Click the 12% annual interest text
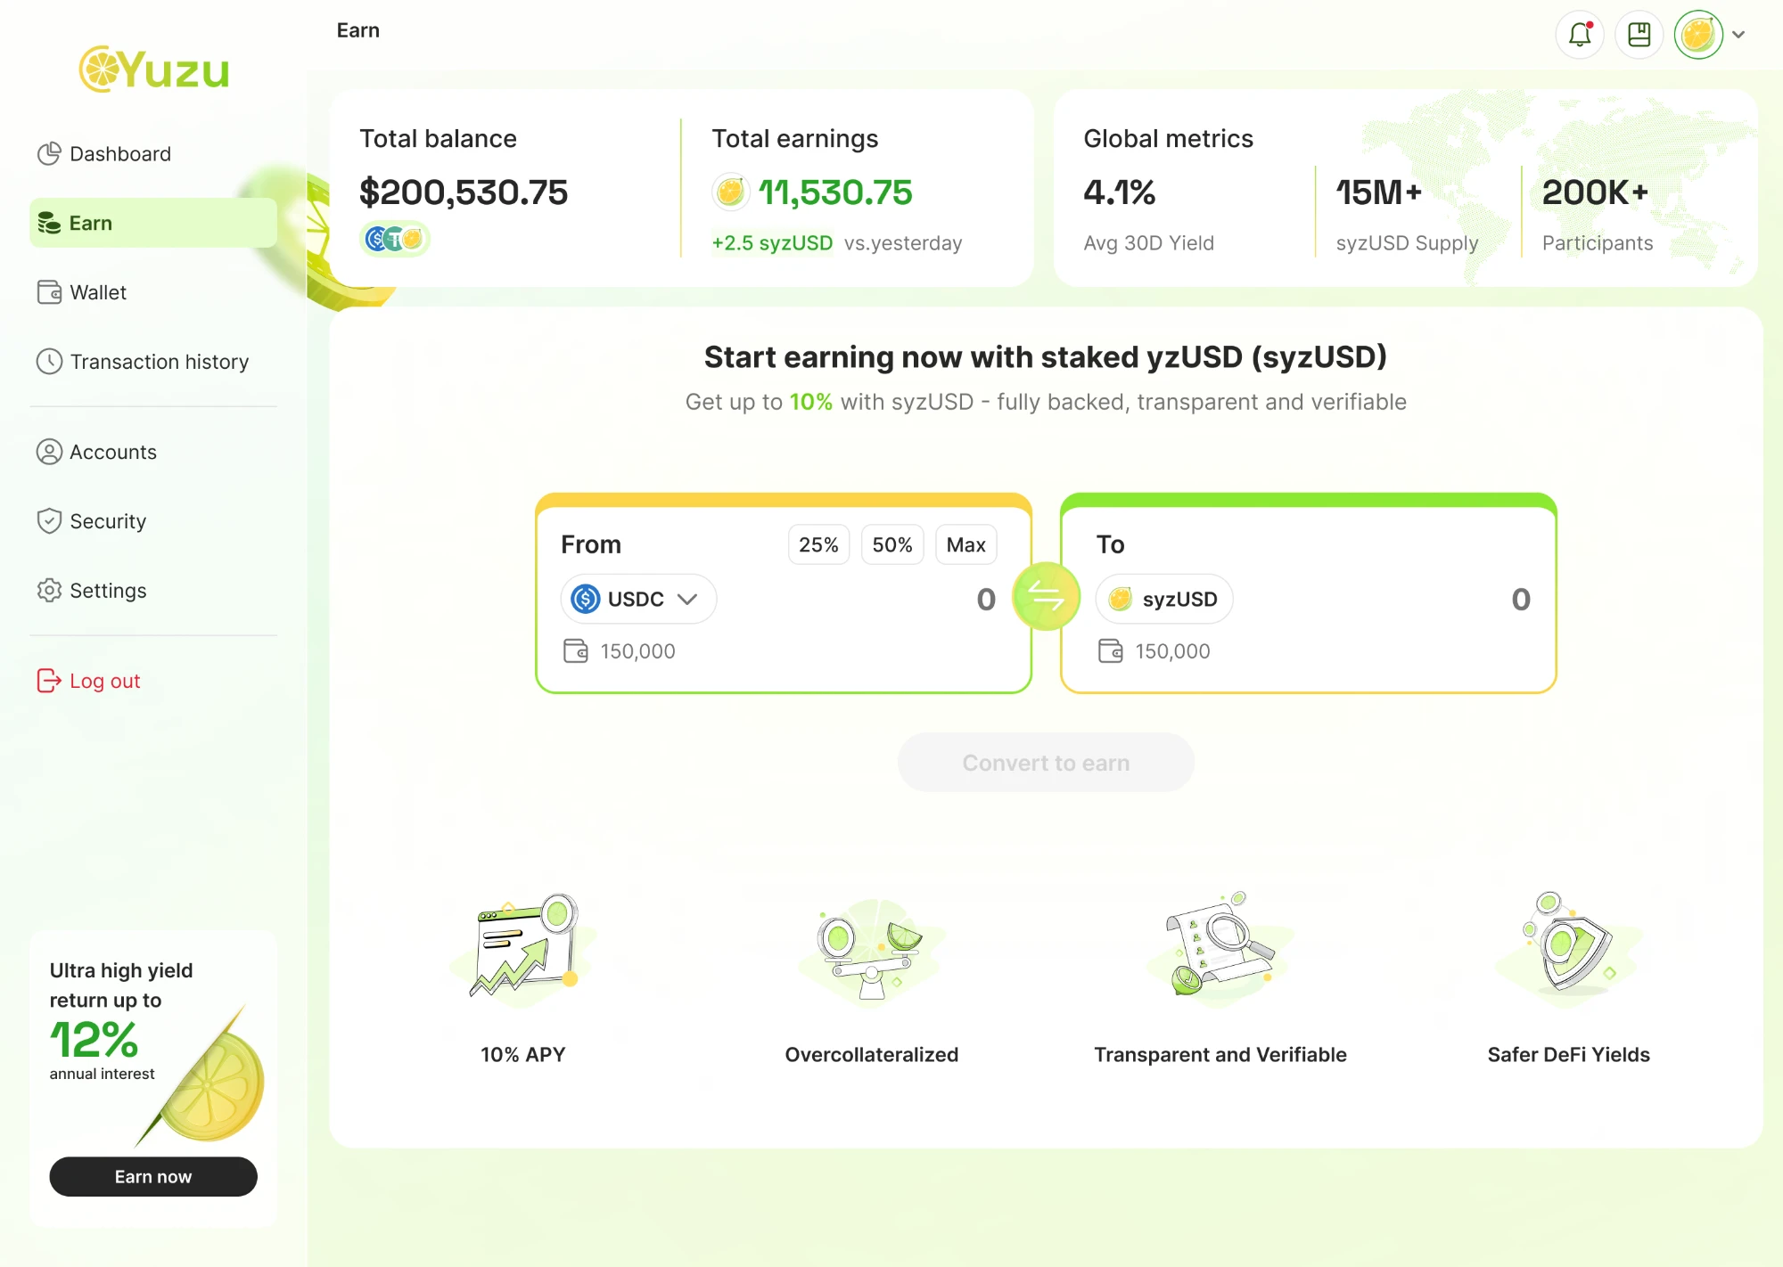The width and height of the screenshot is (1783, 1267). coord(94,1039)
